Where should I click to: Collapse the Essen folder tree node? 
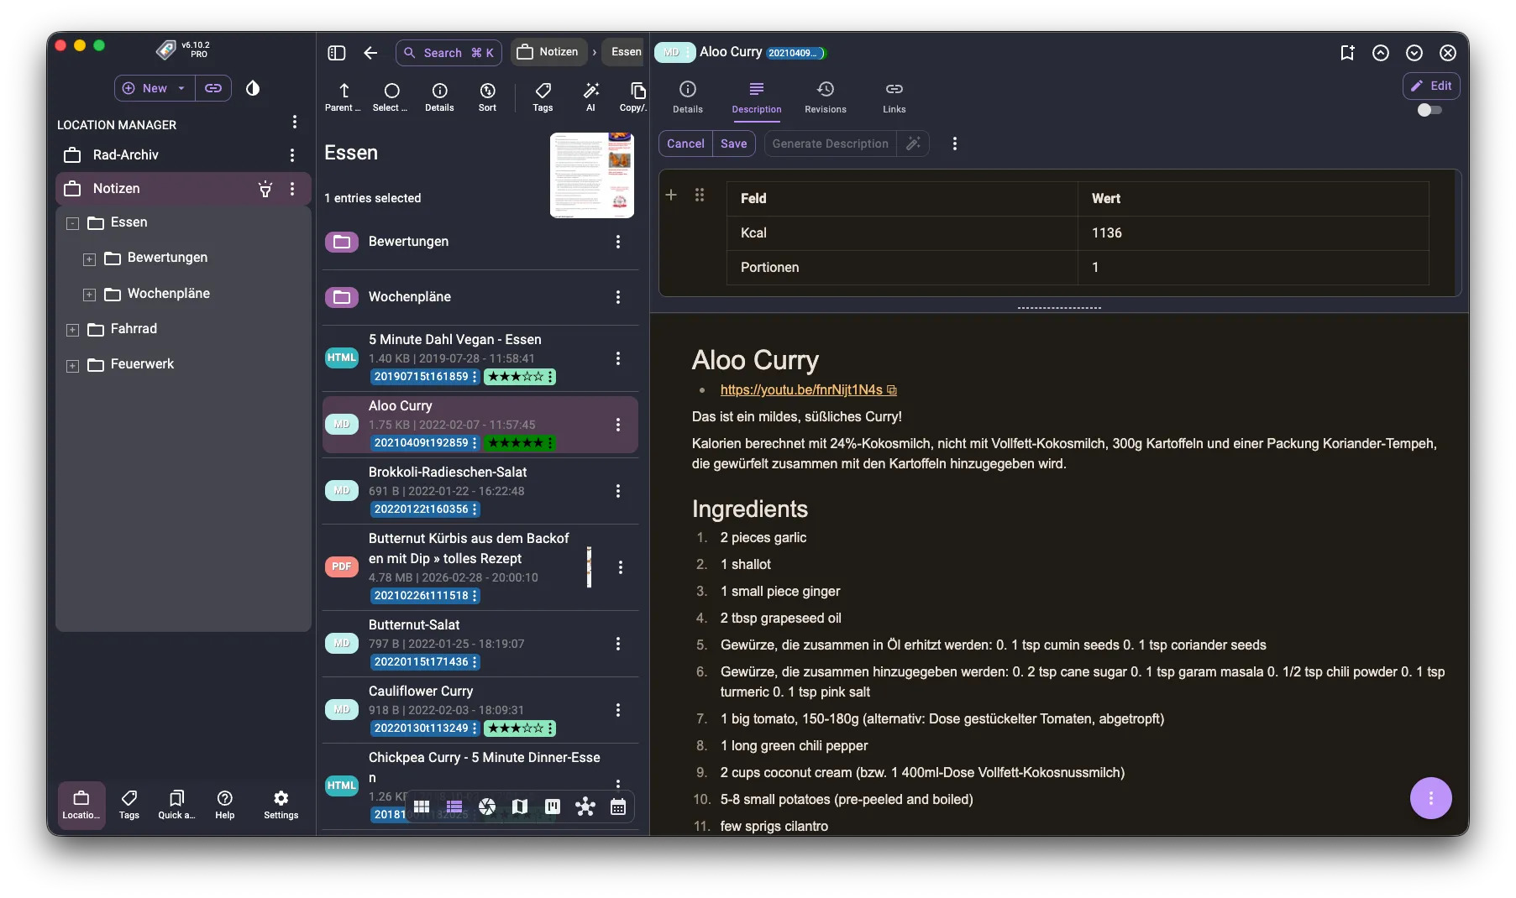pyautogui.click(x=73, y=223)
